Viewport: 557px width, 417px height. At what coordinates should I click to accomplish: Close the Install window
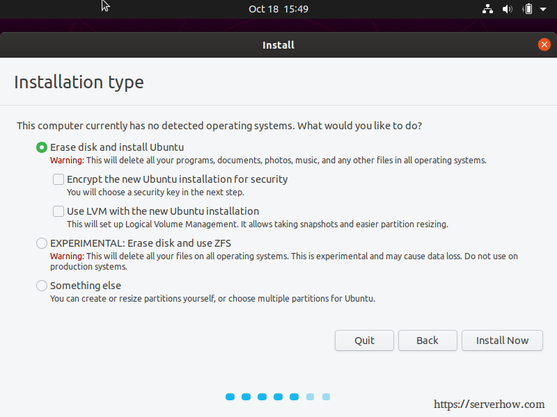click(544, 44)
